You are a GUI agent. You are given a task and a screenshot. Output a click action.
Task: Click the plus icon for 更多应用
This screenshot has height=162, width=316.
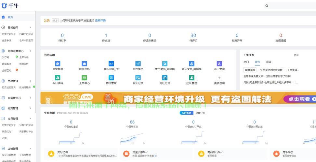(219, 78)
